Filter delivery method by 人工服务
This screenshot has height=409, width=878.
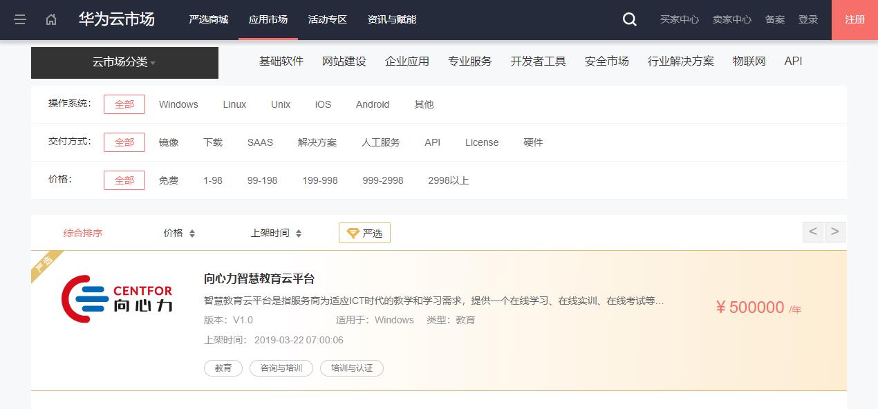[x=381, y=142]
